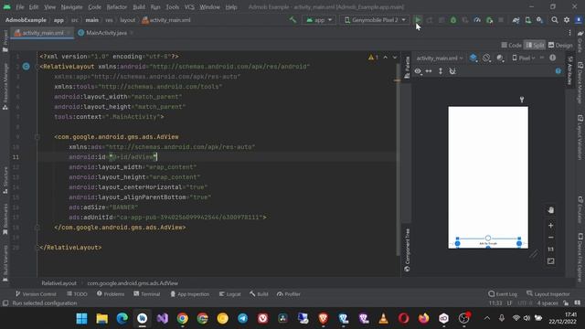Toggle the Attributes side panel
The height and width of the screenshot is (329, 585).
pyautogui.click(x=569, y=71)
